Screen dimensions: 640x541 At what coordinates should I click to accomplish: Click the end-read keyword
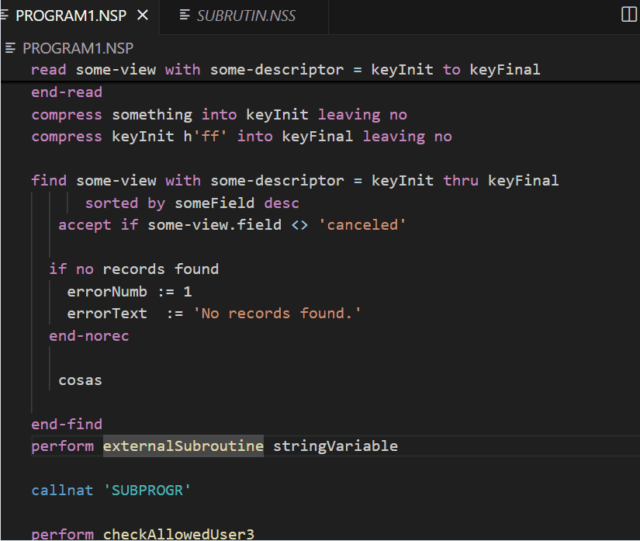pos(67,92)
